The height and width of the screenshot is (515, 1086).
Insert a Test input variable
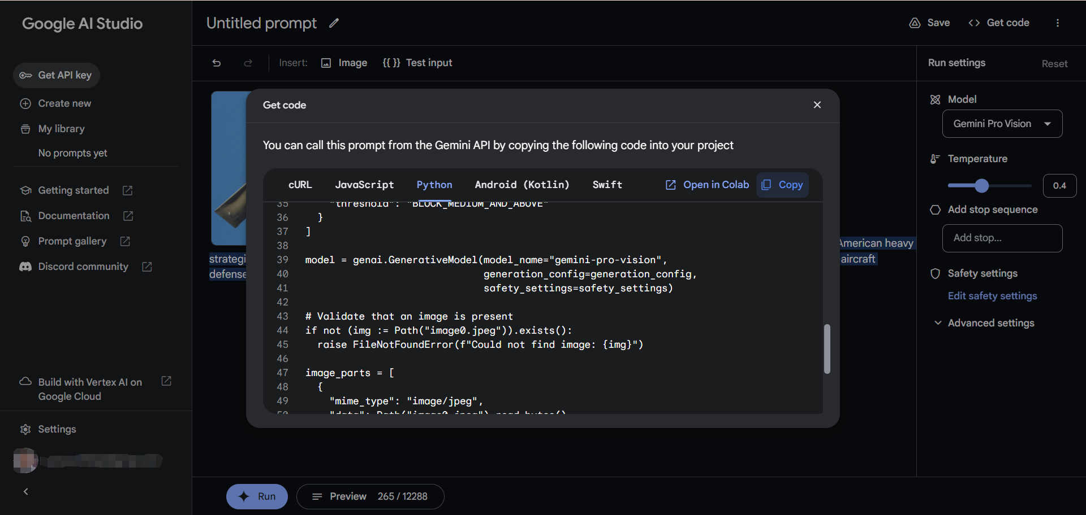[x=417, y=63]
